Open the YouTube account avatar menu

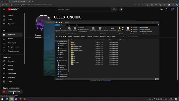coord(172,10)
